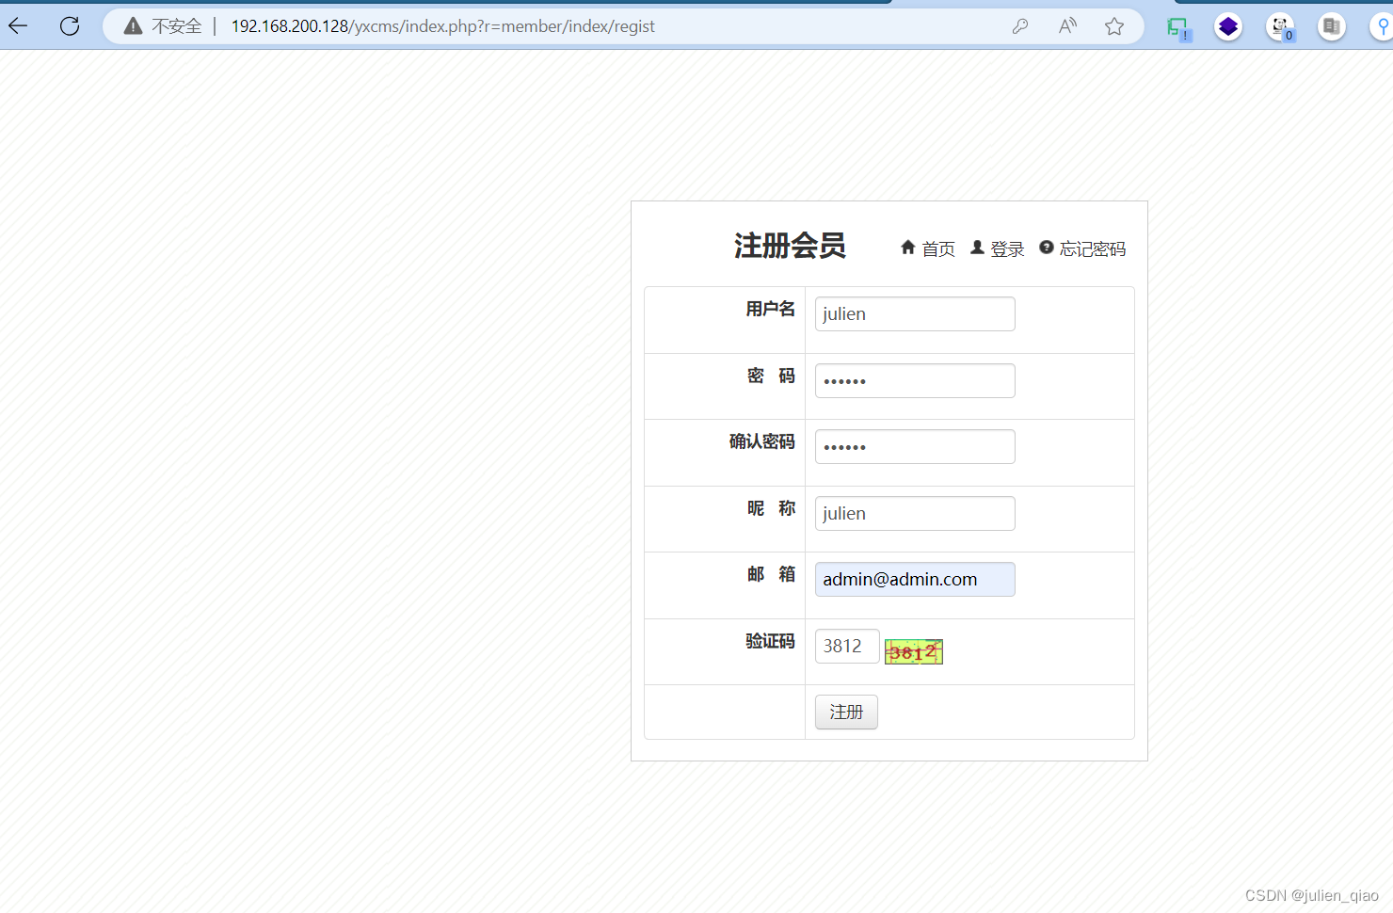Click the user icon beside 登录
The width and height of the screenshot is (1393, 913).
point(977,248)
